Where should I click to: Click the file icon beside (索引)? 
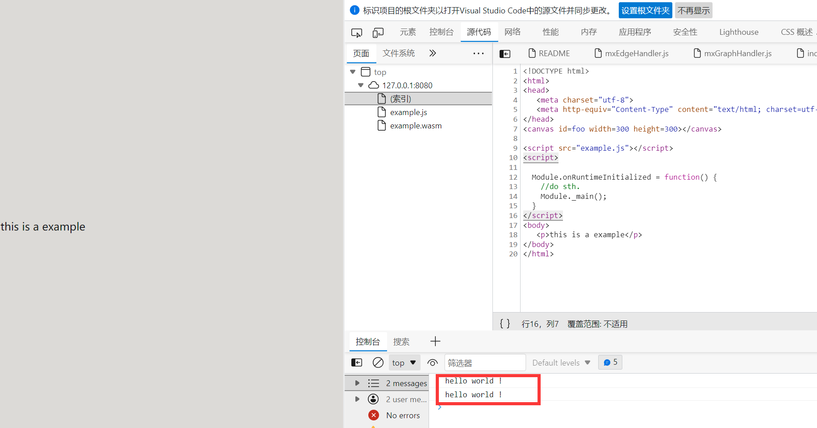(382, 99)
